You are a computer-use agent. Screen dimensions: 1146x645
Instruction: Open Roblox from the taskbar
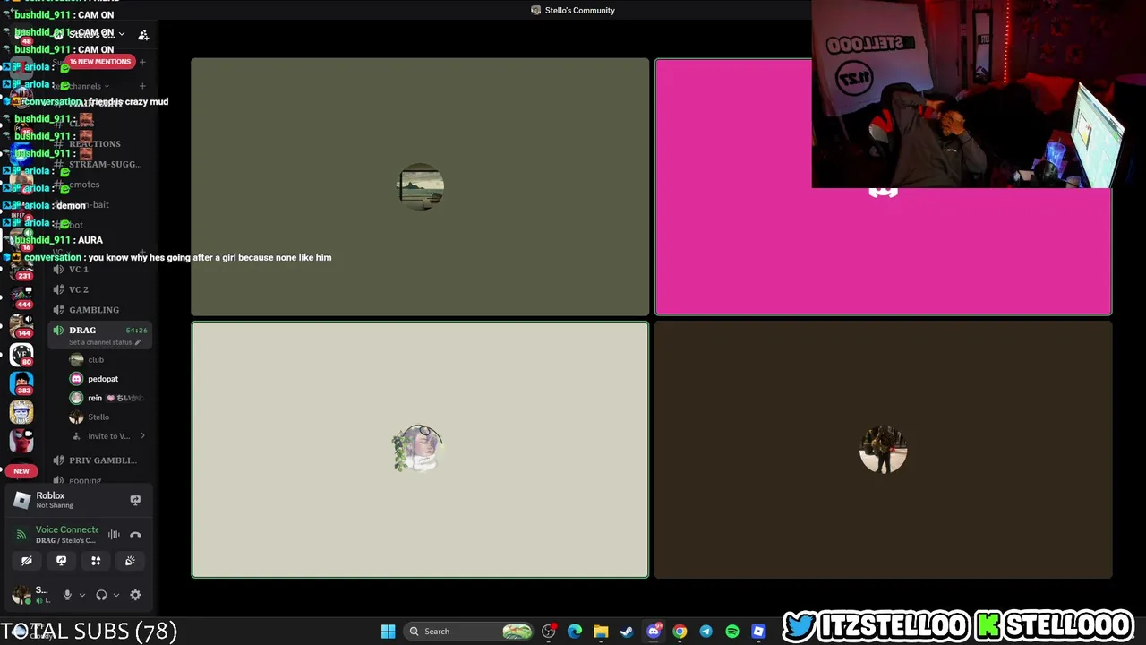coord(758,632)
